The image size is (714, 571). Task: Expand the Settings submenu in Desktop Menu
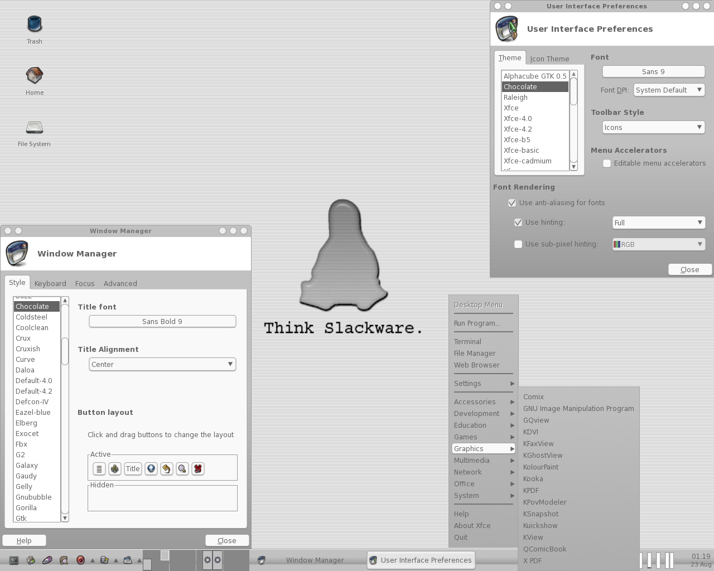484,384
